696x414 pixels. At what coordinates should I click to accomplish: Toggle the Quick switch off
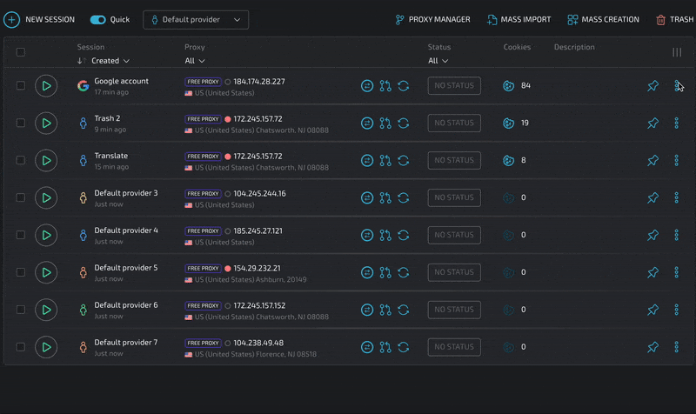(x=98, y=19)
